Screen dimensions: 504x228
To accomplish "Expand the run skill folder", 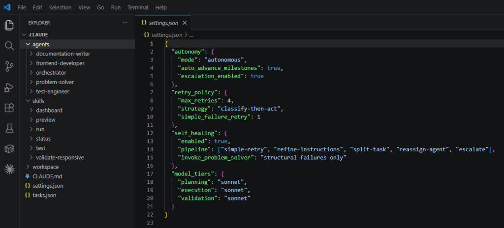I will coord(31,129).
